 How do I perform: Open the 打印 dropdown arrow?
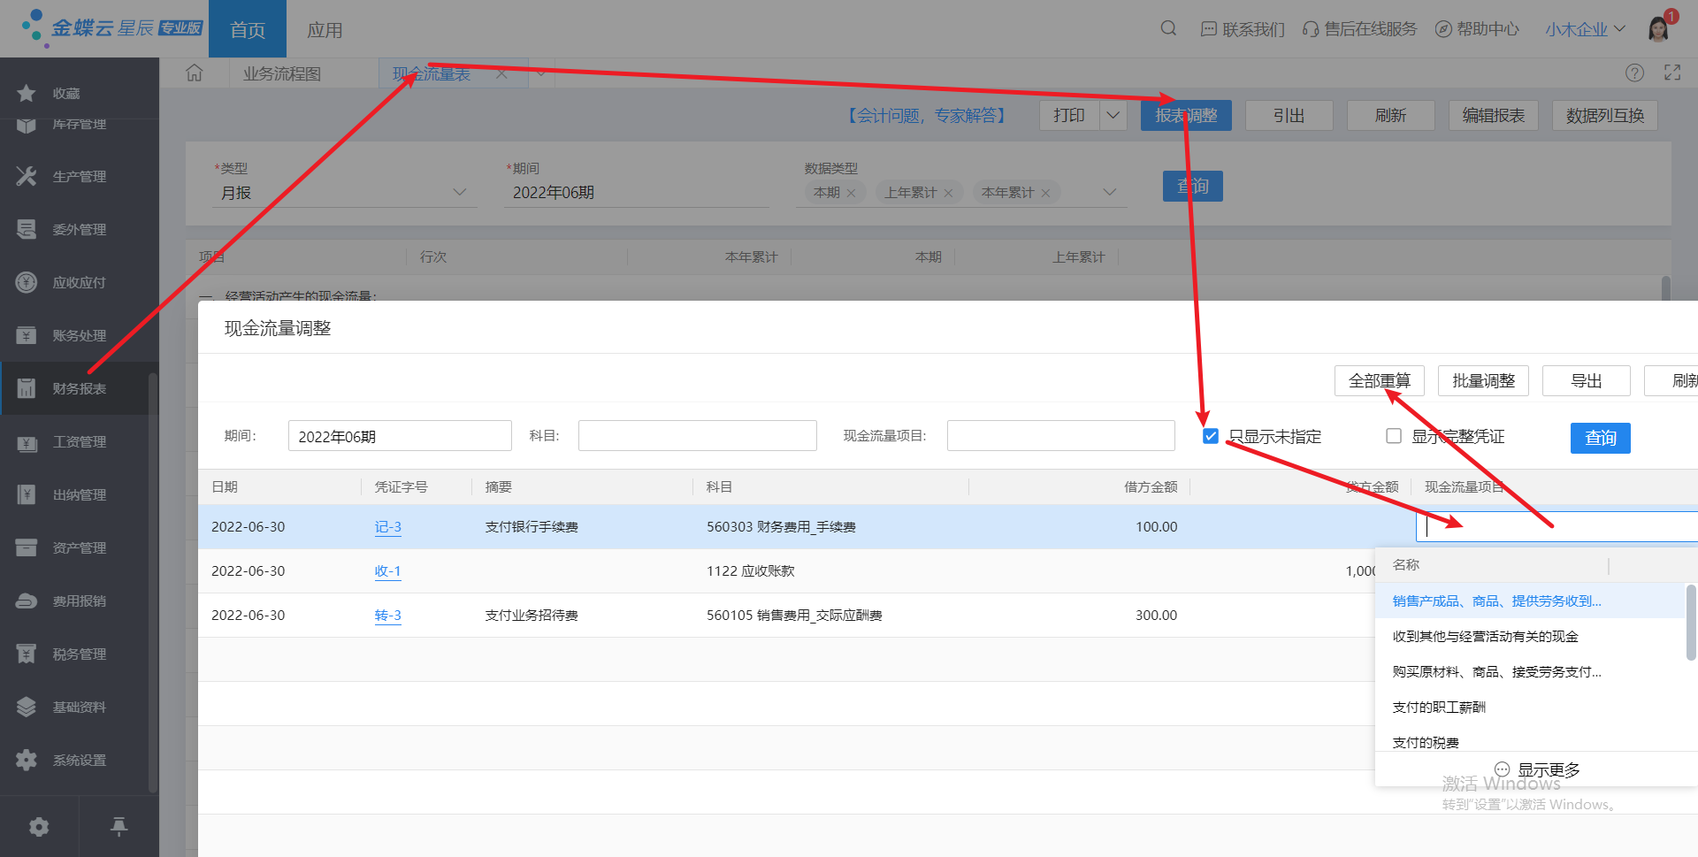pos(1113,115)
